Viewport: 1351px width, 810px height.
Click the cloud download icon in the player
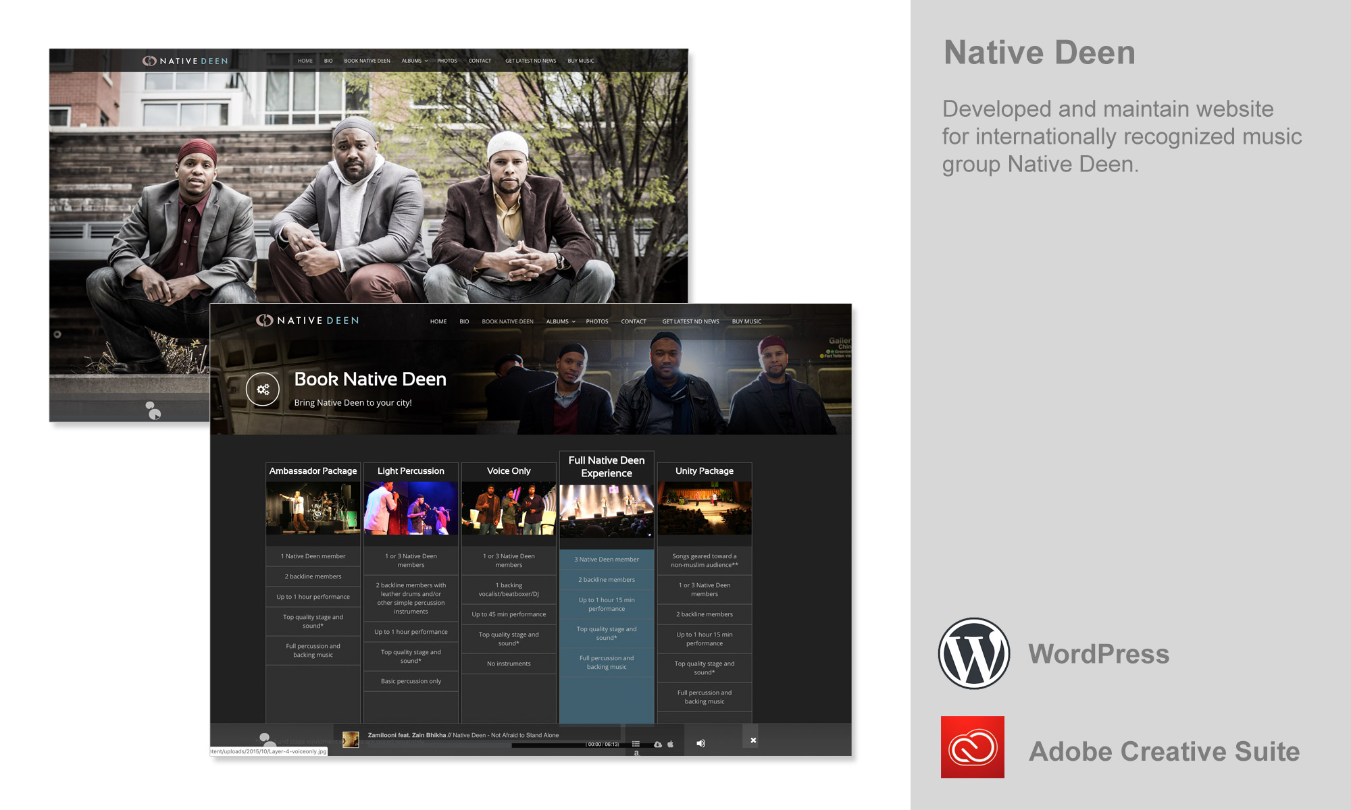click(658, 745)
